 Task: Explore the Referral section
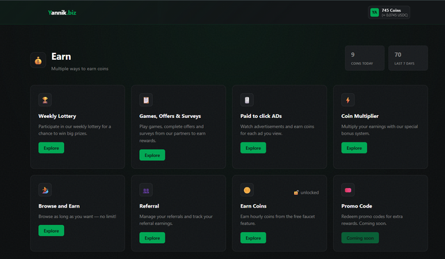coord(152,237)
